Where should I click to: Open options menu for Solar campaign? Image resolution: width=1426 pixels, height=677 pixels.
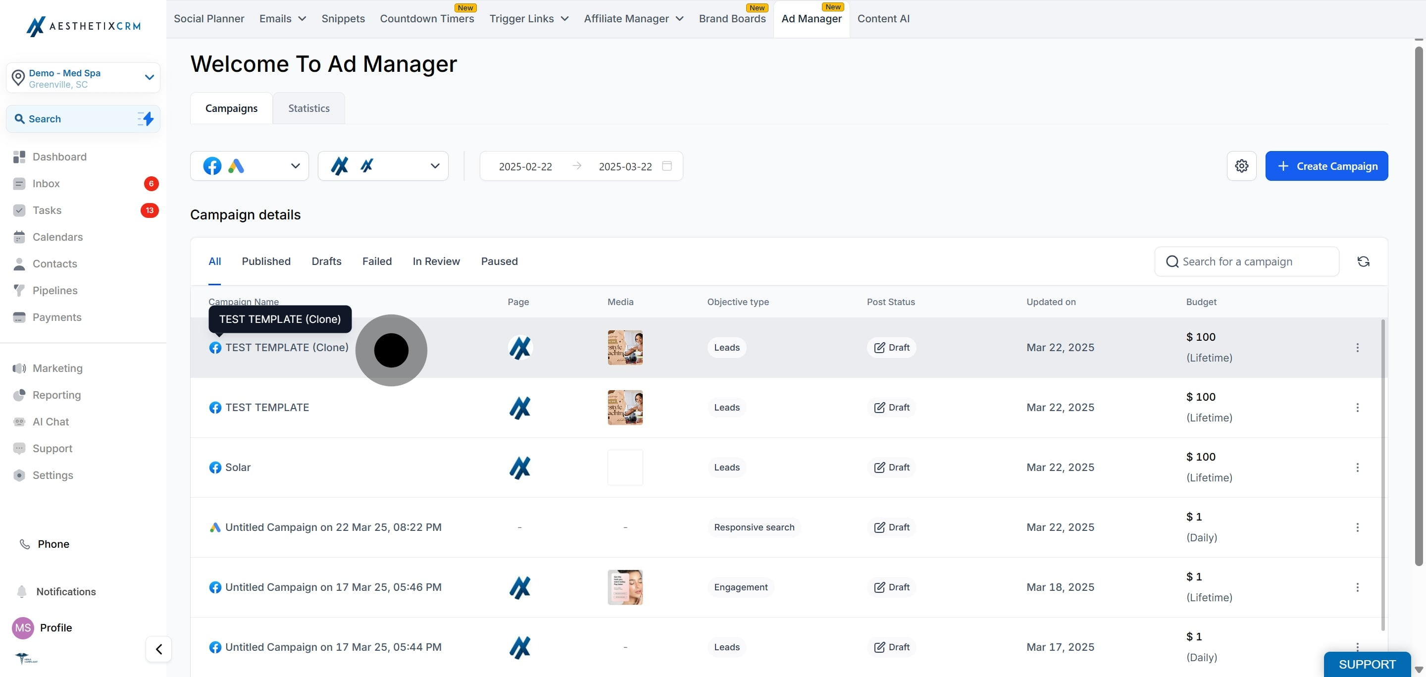[1357, 467]
